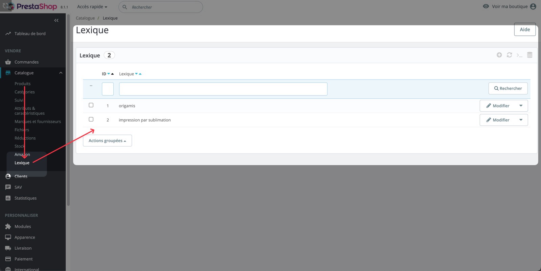Click Voir ma boutique link
Viewport: 541px width, 271px height.
tap(510, 6)
